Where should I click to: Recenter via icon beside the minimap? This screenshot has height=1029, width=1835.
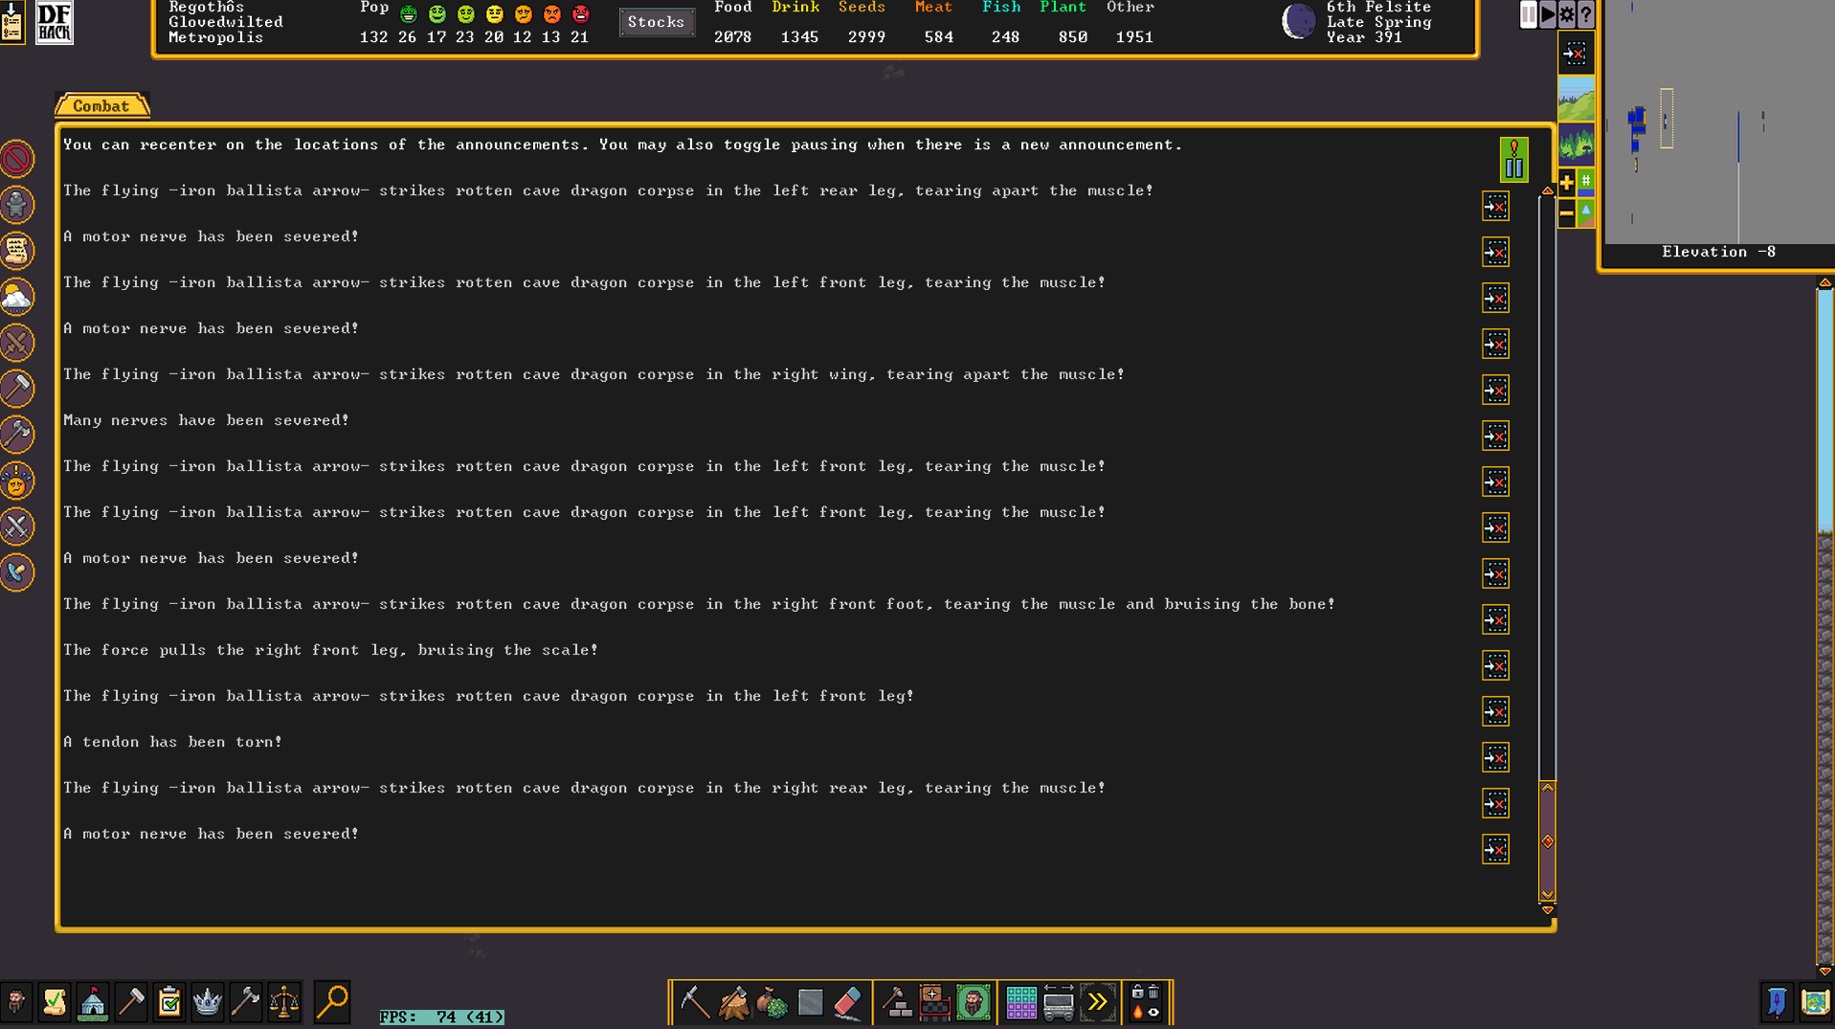coord(1575,54)
